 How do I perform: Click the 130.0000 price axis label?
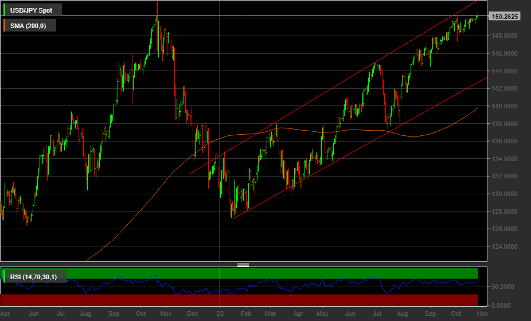tap(503, 194)
